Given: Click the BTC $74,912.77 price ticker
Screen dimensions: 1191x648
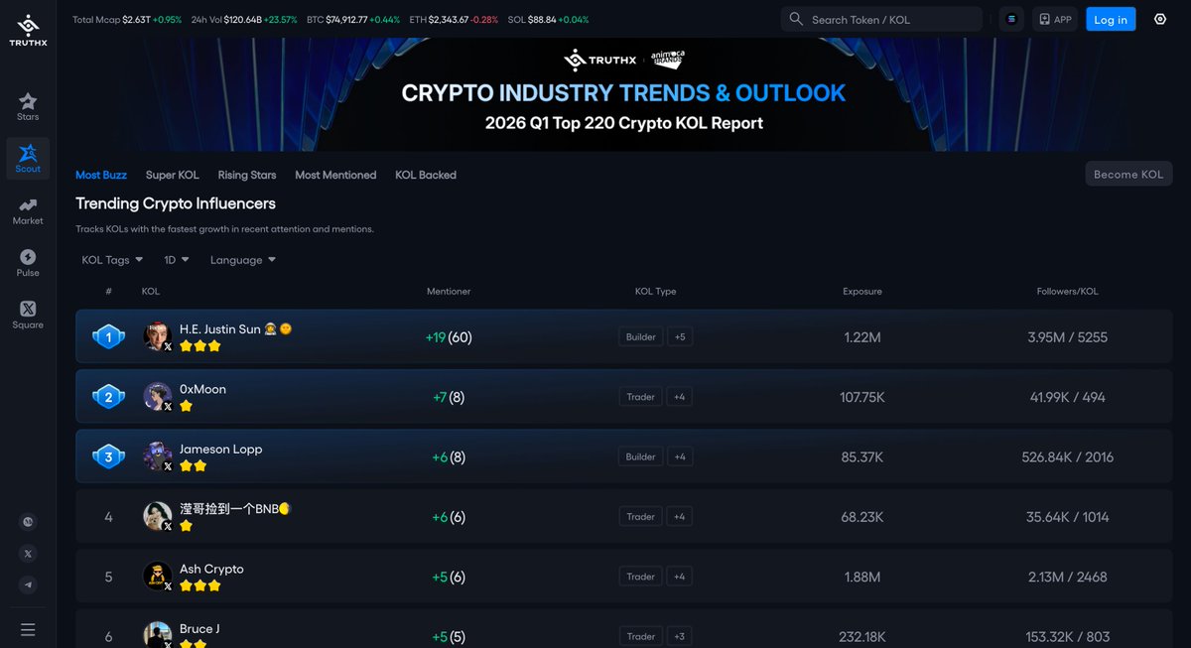Looking at the screenshot, I should (x=353, y=20).
